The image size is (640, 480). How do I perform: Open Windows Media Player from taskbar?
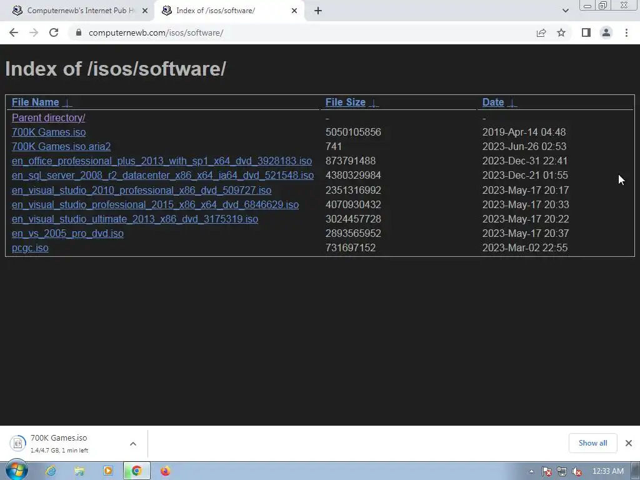[x=108, y=471]
